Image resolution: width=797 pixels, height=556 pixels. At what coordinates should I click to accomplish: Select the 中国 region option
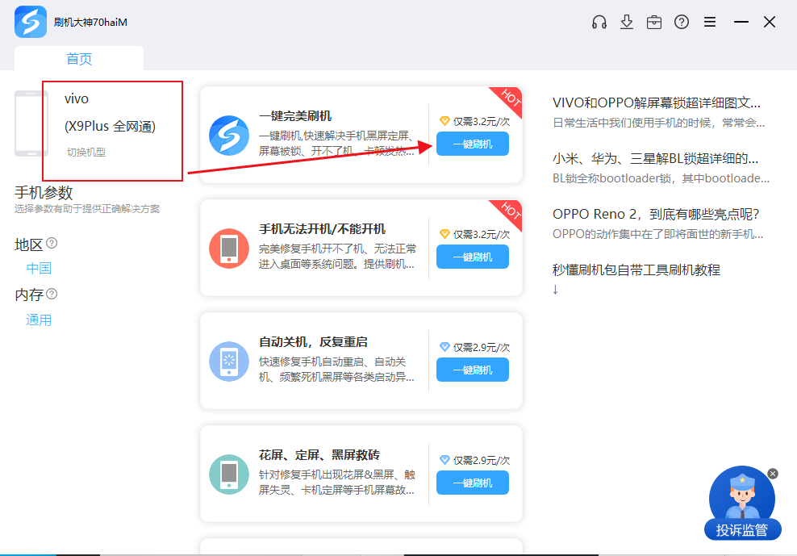pyautogui.click(x=39, y=269)
